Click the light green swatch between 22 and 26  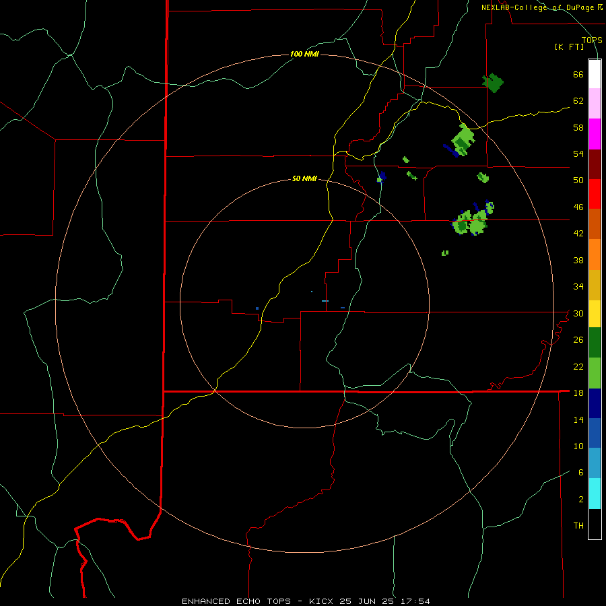(x=595, y=373)
